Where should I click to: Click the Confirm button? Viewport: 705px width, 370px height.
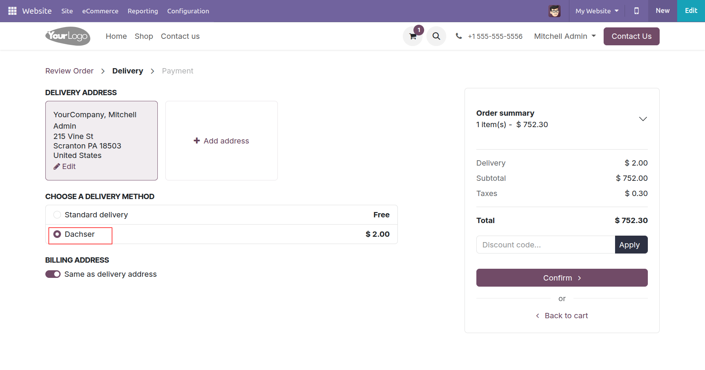click(x=562, y=278)
